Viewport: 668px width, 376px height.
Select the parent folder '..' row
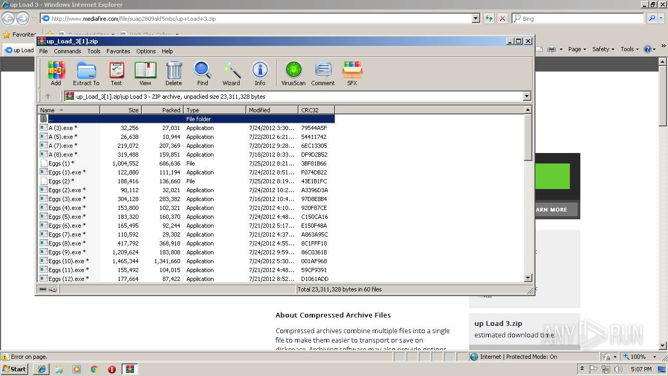(186, 119)
